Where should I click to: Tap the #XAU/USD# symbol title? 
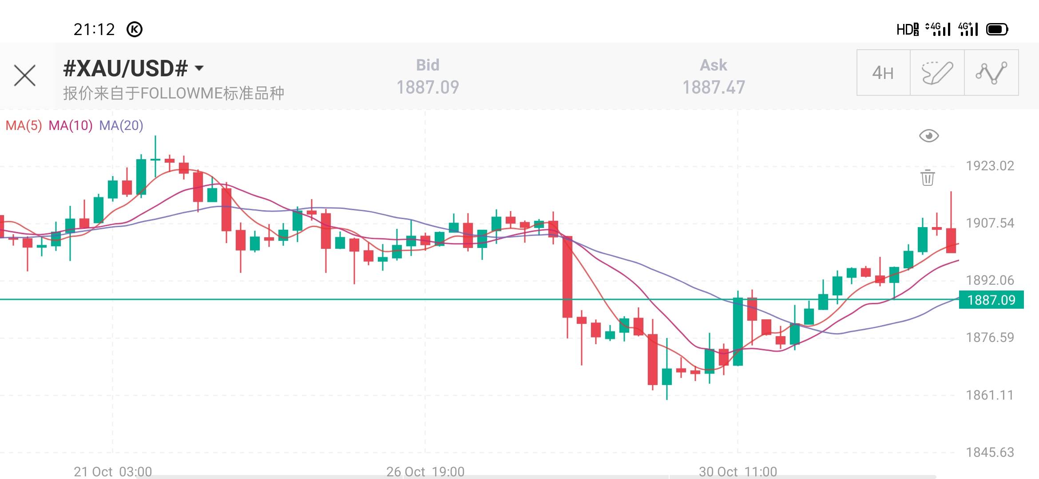coord(126,68)
